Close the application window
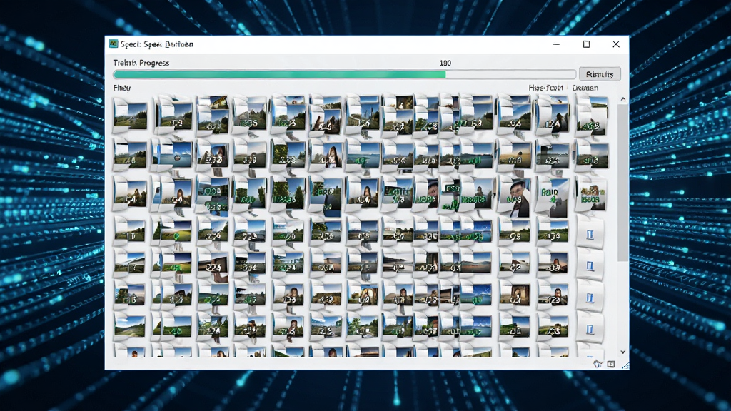This screenshot has height=411, width=731. [x=616, y=44]
